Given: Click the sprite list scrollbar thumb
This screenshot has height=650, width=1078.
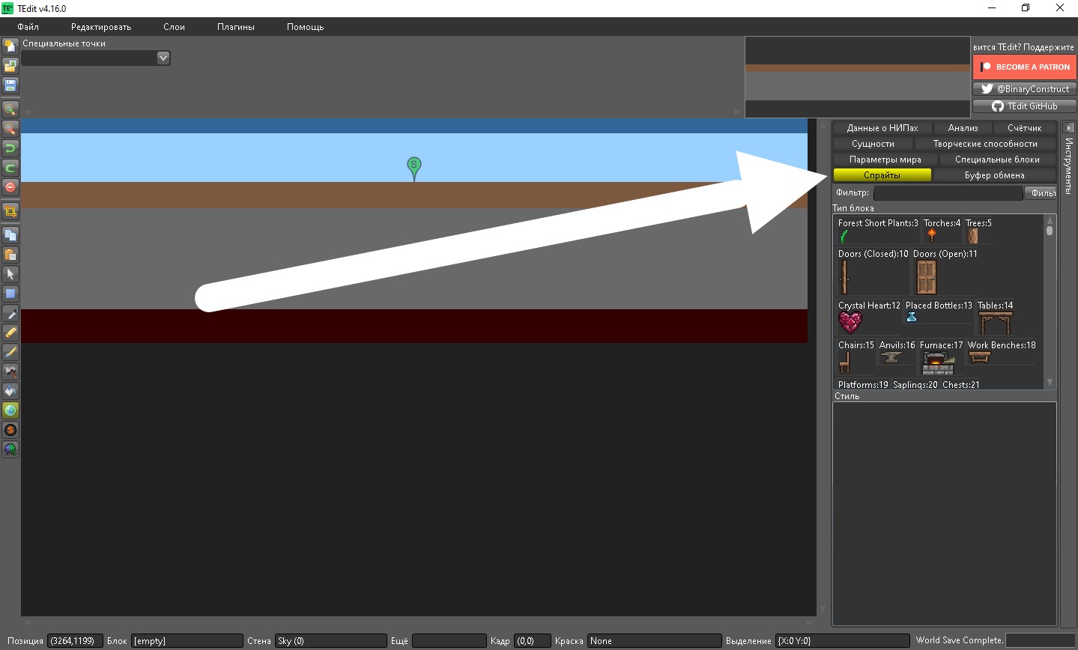Looking at the screenshot, I should (x=1050, y=231).
